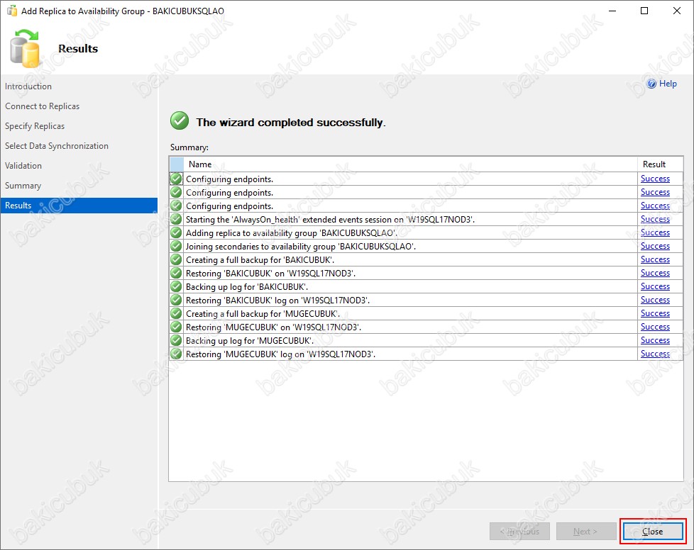694x550 pixels.
Task: Select the Results step in sidebar
Action: pyautogui.click(x=79, y=205)
